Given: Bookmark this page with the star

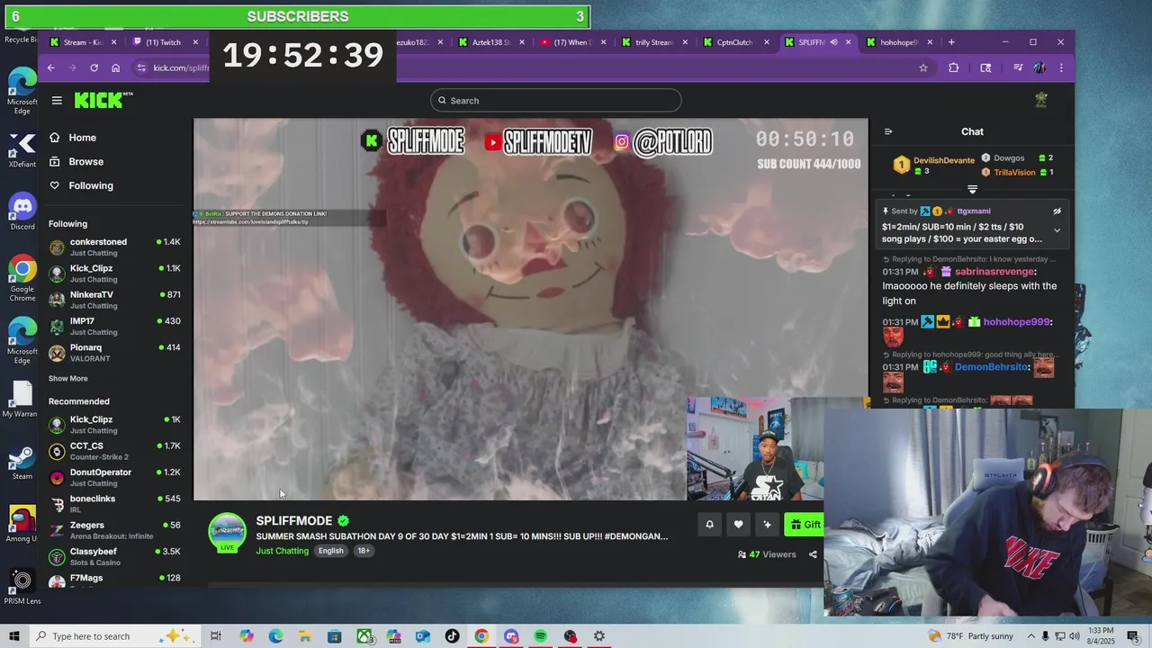Looking at the screenshot, I should click(922, 67).
